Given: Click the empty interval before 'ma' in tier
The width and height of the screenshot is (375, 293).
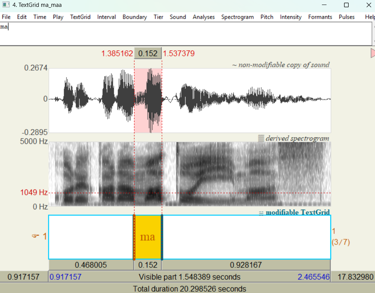Looking at the screenshot, I should coord(91,237).
